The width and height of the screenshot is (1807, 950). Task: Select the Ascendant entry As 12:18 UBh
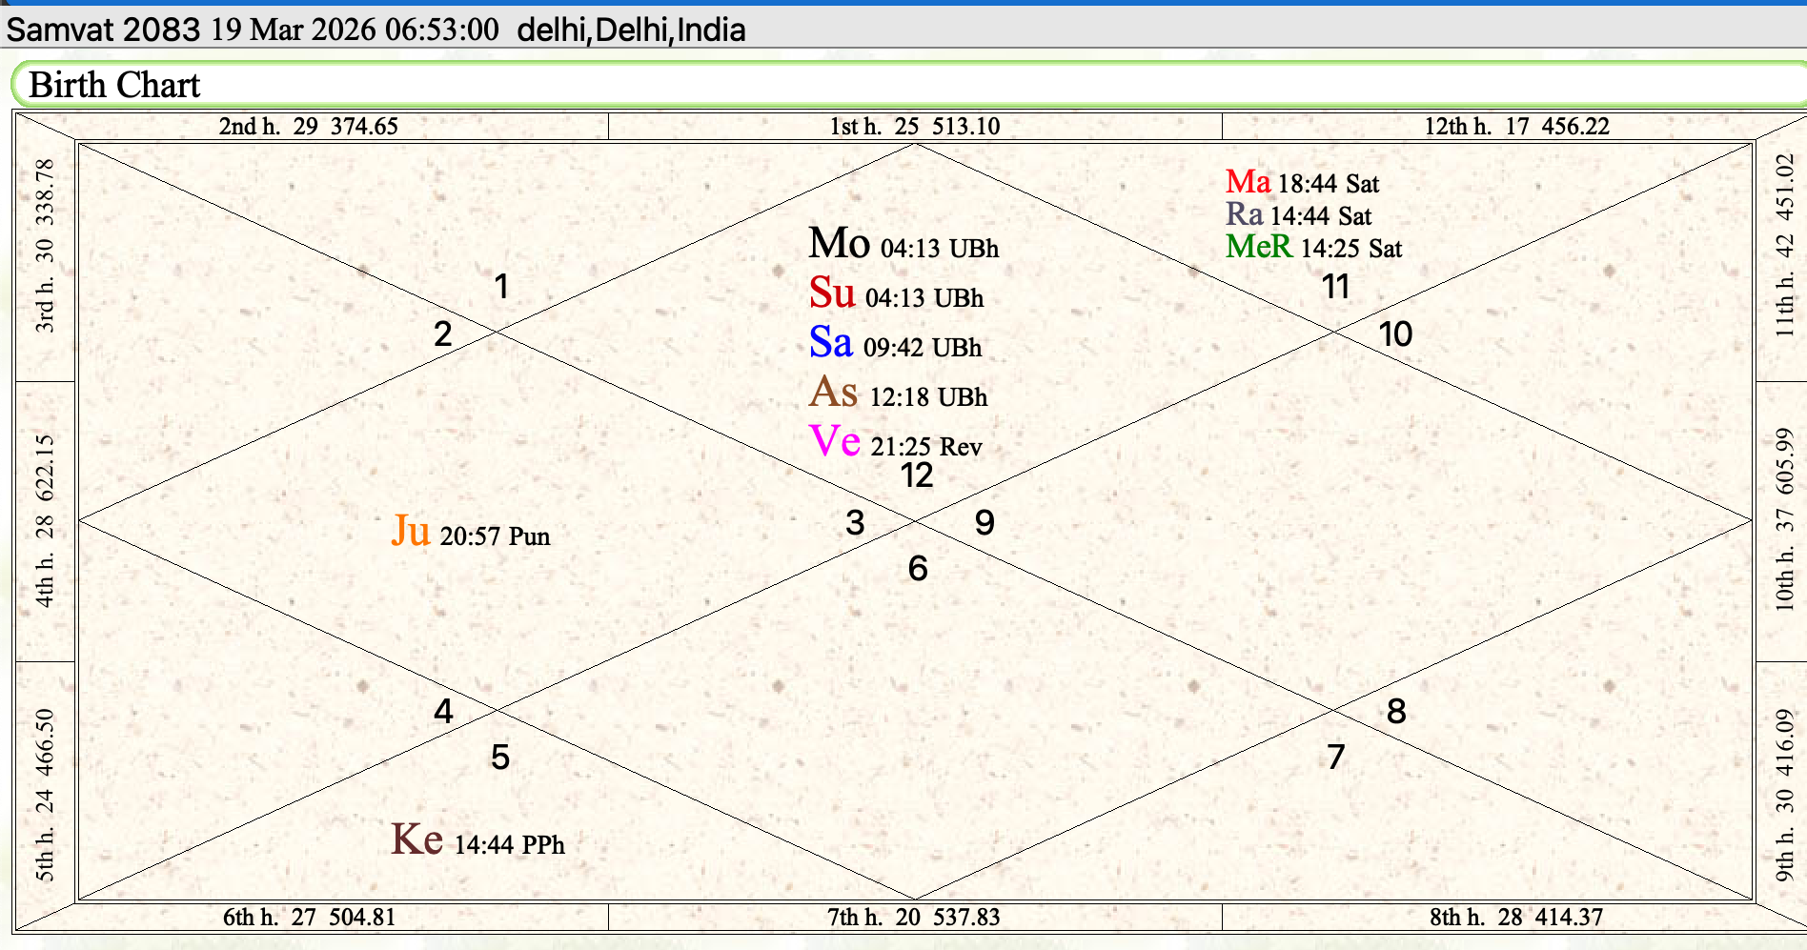point(897,394)
